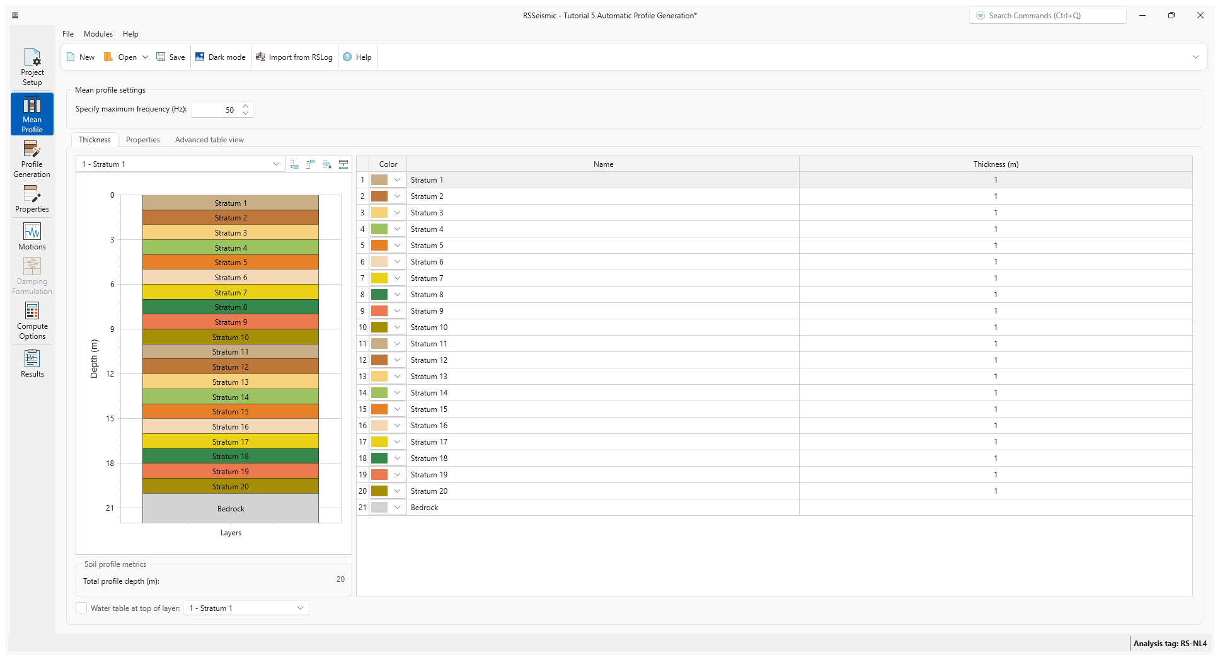
Task: Open color dropdown for Stratum 8
Action: tap(397, 295)
